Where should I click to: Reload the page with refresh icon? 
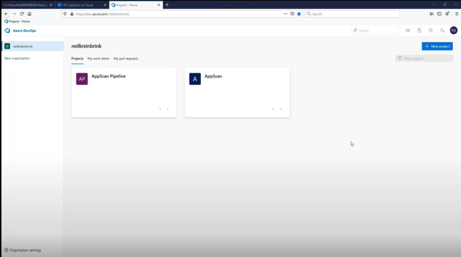coord(22,14)
